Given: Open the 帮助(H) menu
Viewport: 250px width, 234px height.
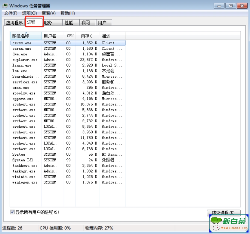Looking at the screenshot, I should (68, 13).
